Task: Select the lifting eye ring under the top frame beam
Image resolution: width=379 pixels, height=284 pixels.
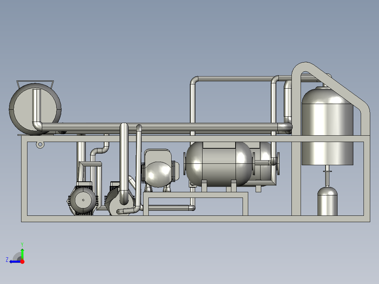Action: (x=40, y=145)
